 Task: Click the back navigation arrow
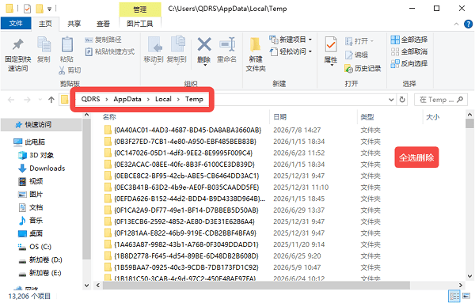[11, 100]
